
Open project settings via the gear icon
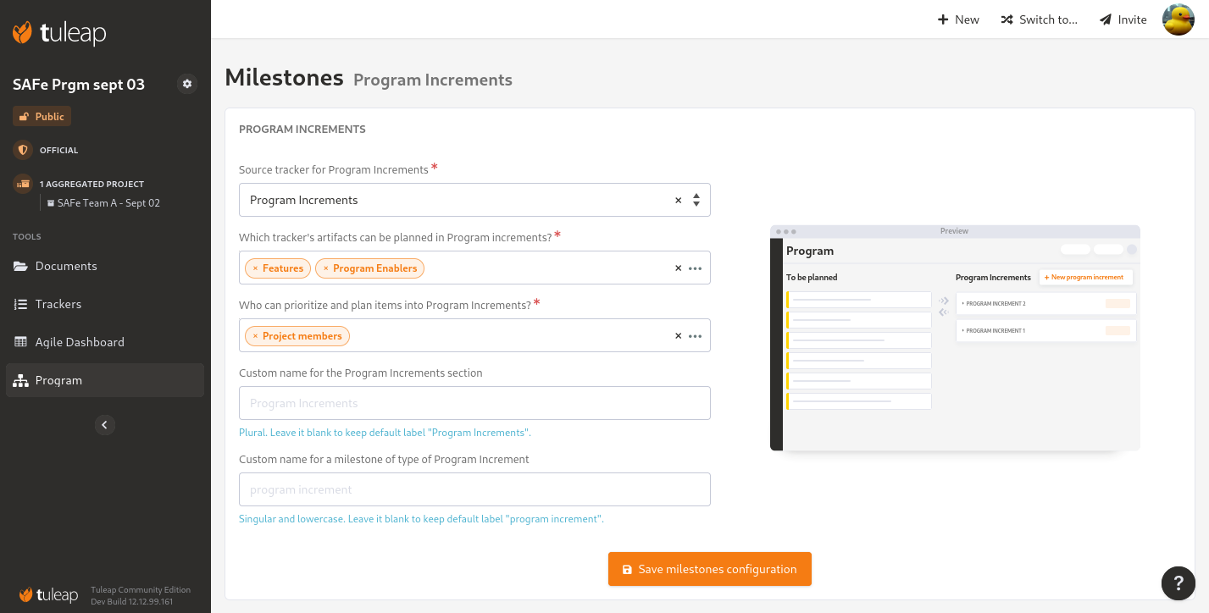[x=186, y=84]
